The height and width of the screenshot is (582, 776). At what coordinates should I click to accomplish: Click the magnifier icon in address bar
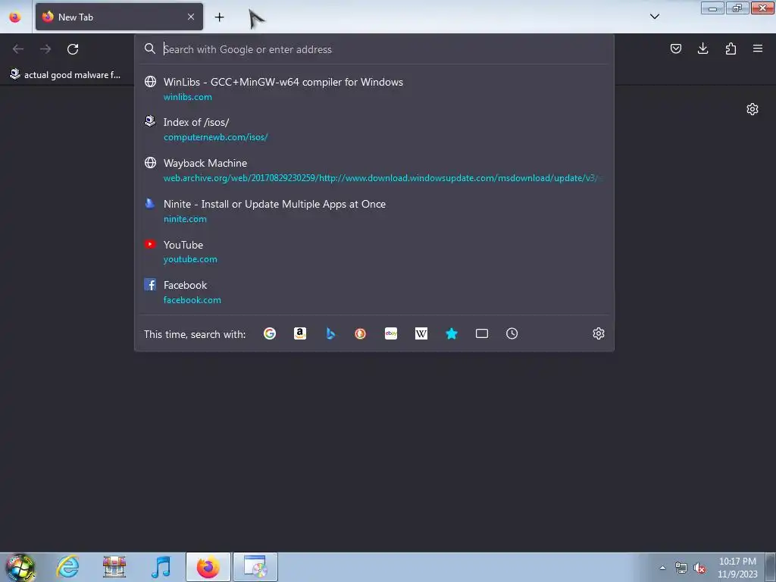click(x=150, y=48)
